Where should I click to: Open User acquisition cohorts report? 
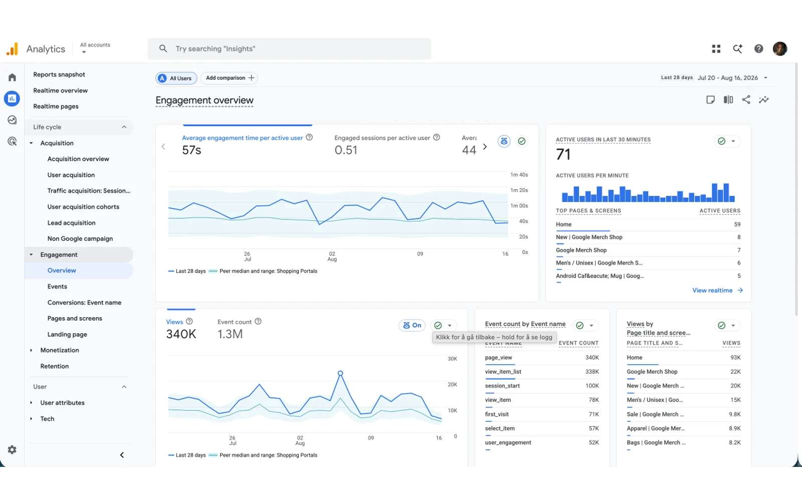[83, 207]
